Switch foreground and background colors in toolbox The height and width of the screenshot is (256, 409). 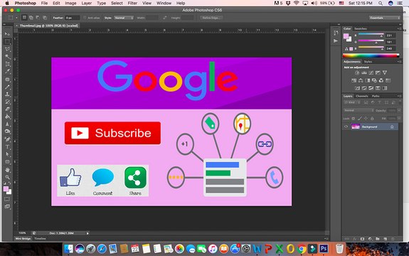click(x=10, y=183)
